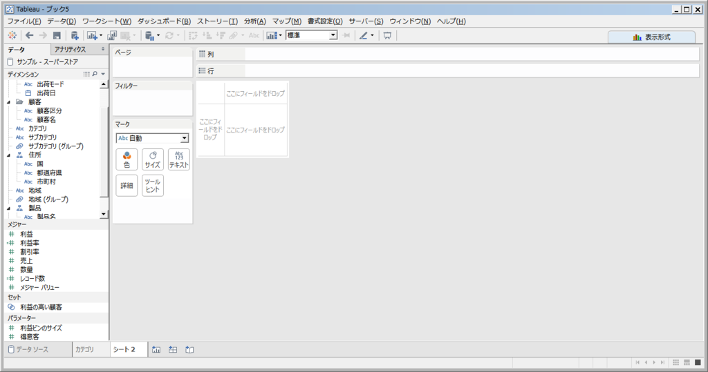The image size is (708, 372).
Task: Click the 行 rows shelf
Action: [x=448, y=71]
